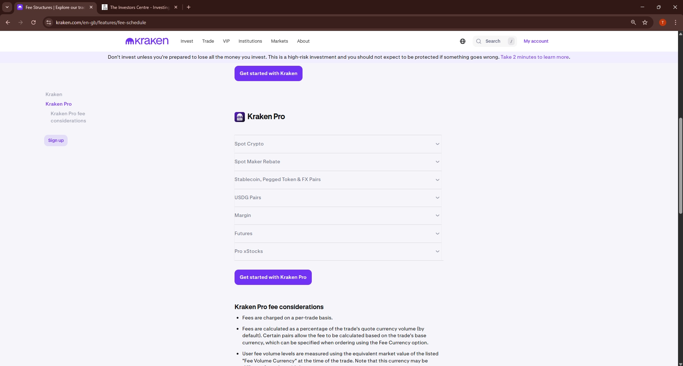Expand the Margin fees section
Viewport: 683px width, 366px height.
coord(338,216)
